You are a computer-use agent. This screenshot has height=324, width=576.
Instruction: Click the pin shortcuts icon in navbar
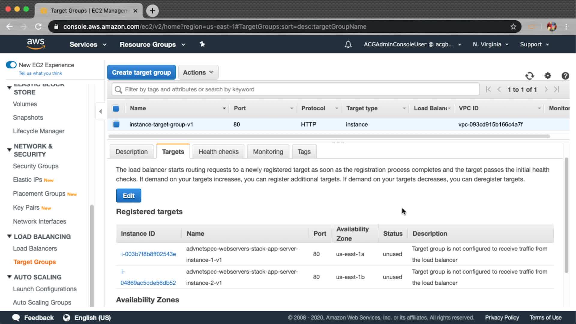point(202,44)
